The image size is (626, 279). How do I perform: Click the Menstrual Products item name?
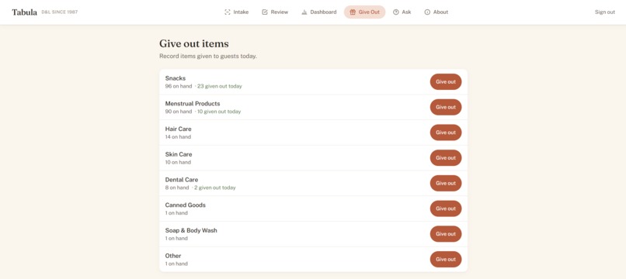(x=193, y=104)
